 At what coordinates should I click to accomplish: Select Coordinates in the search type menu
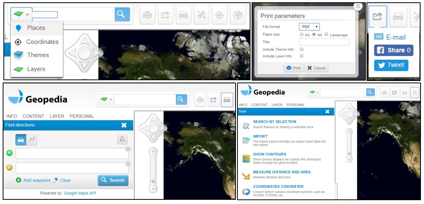[42, 42]
